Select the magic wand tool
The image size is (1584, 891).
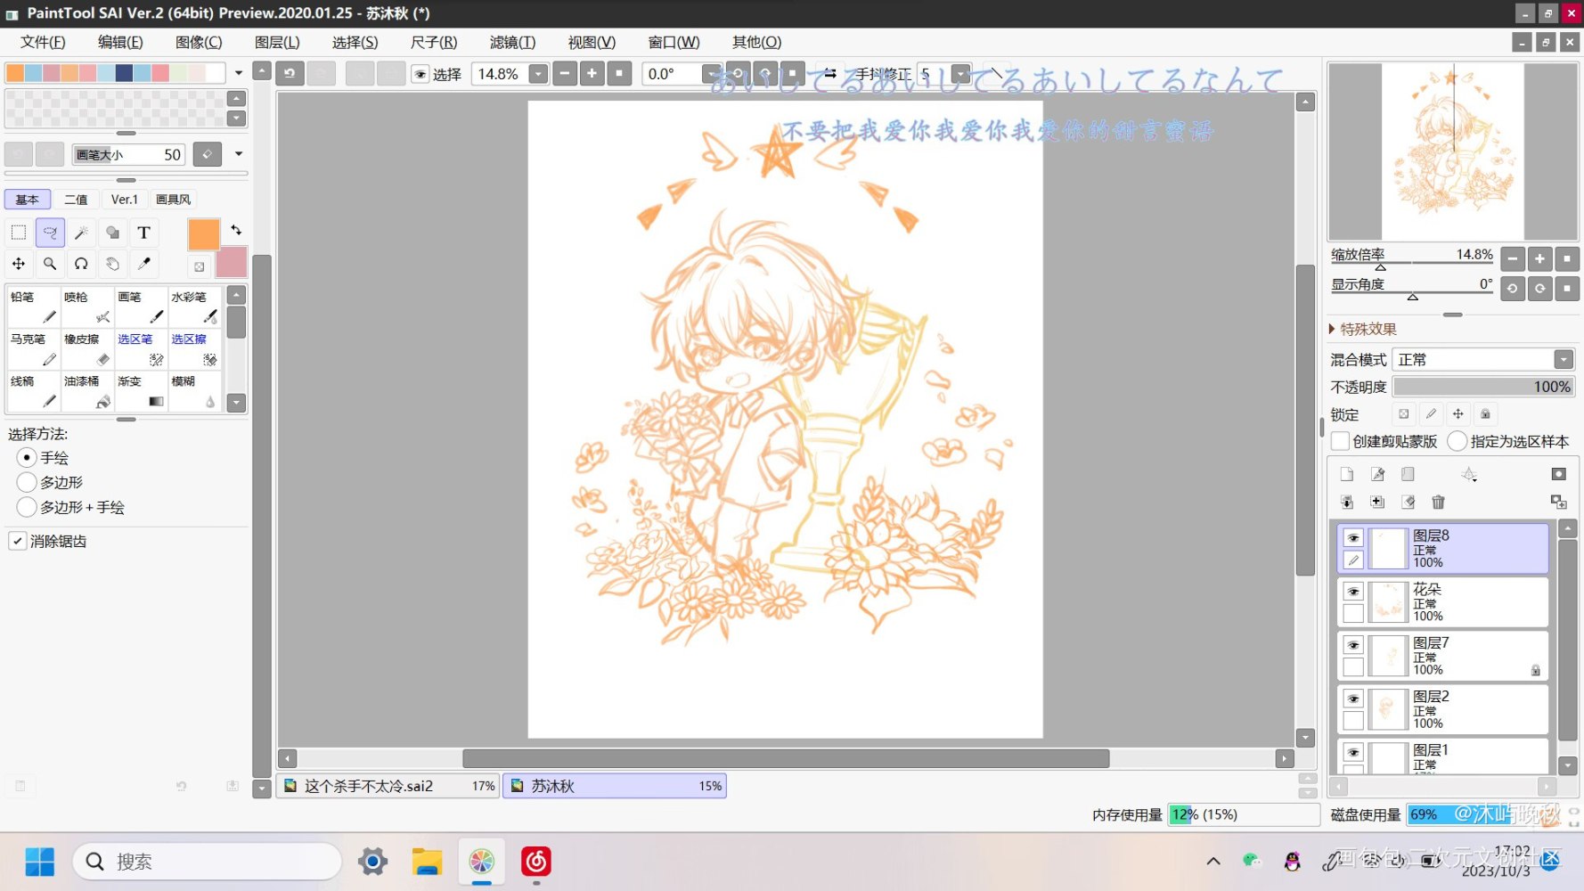tap(81, 233)
